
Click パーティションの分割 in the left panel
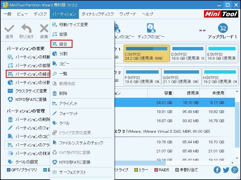pos(29,82)
